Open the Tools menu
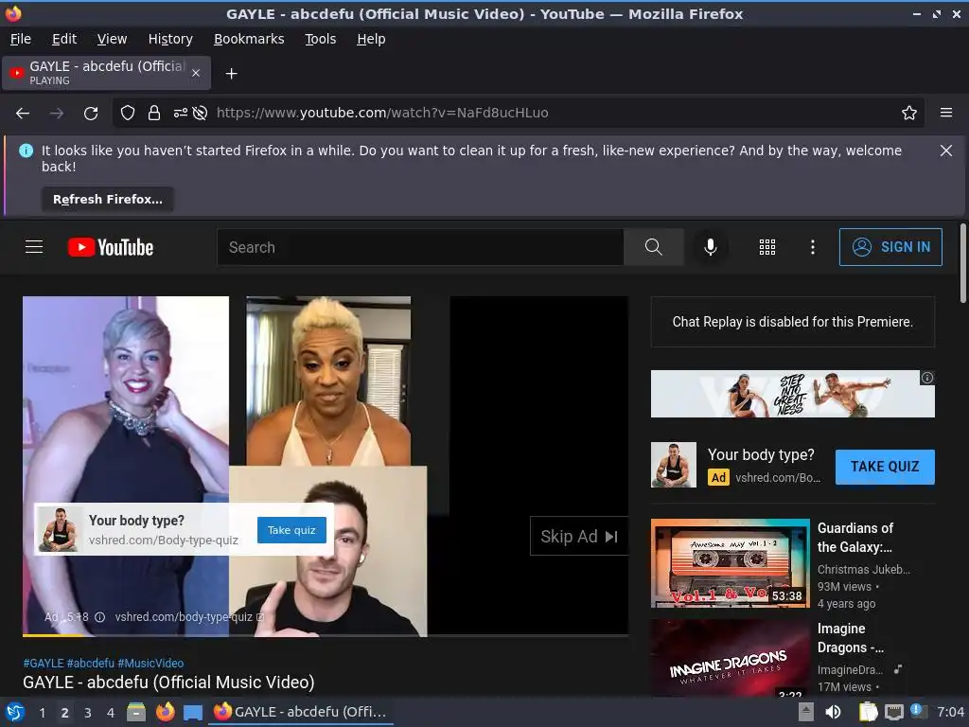 click(x=320, y=39)
